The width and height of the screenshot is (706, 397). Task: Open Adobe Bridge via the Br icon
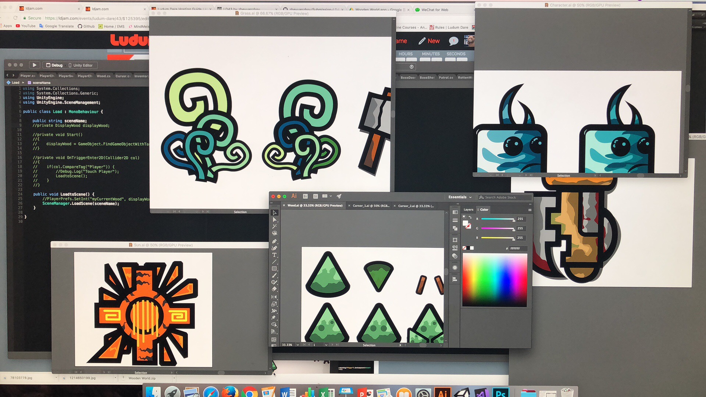[305, 196]
